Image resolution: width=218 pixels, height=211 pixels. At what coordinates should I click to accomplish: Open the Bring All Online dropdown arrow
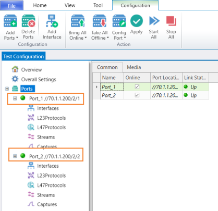86,38
